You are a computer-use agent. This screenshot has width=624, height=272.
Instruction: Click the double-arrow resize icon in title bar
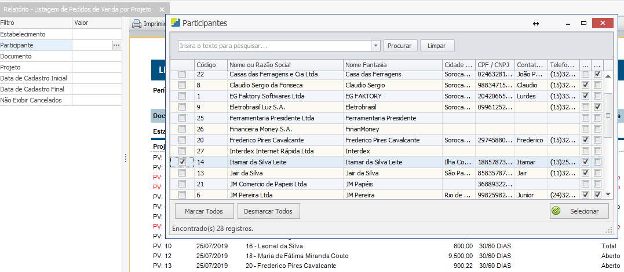point(536,24)
